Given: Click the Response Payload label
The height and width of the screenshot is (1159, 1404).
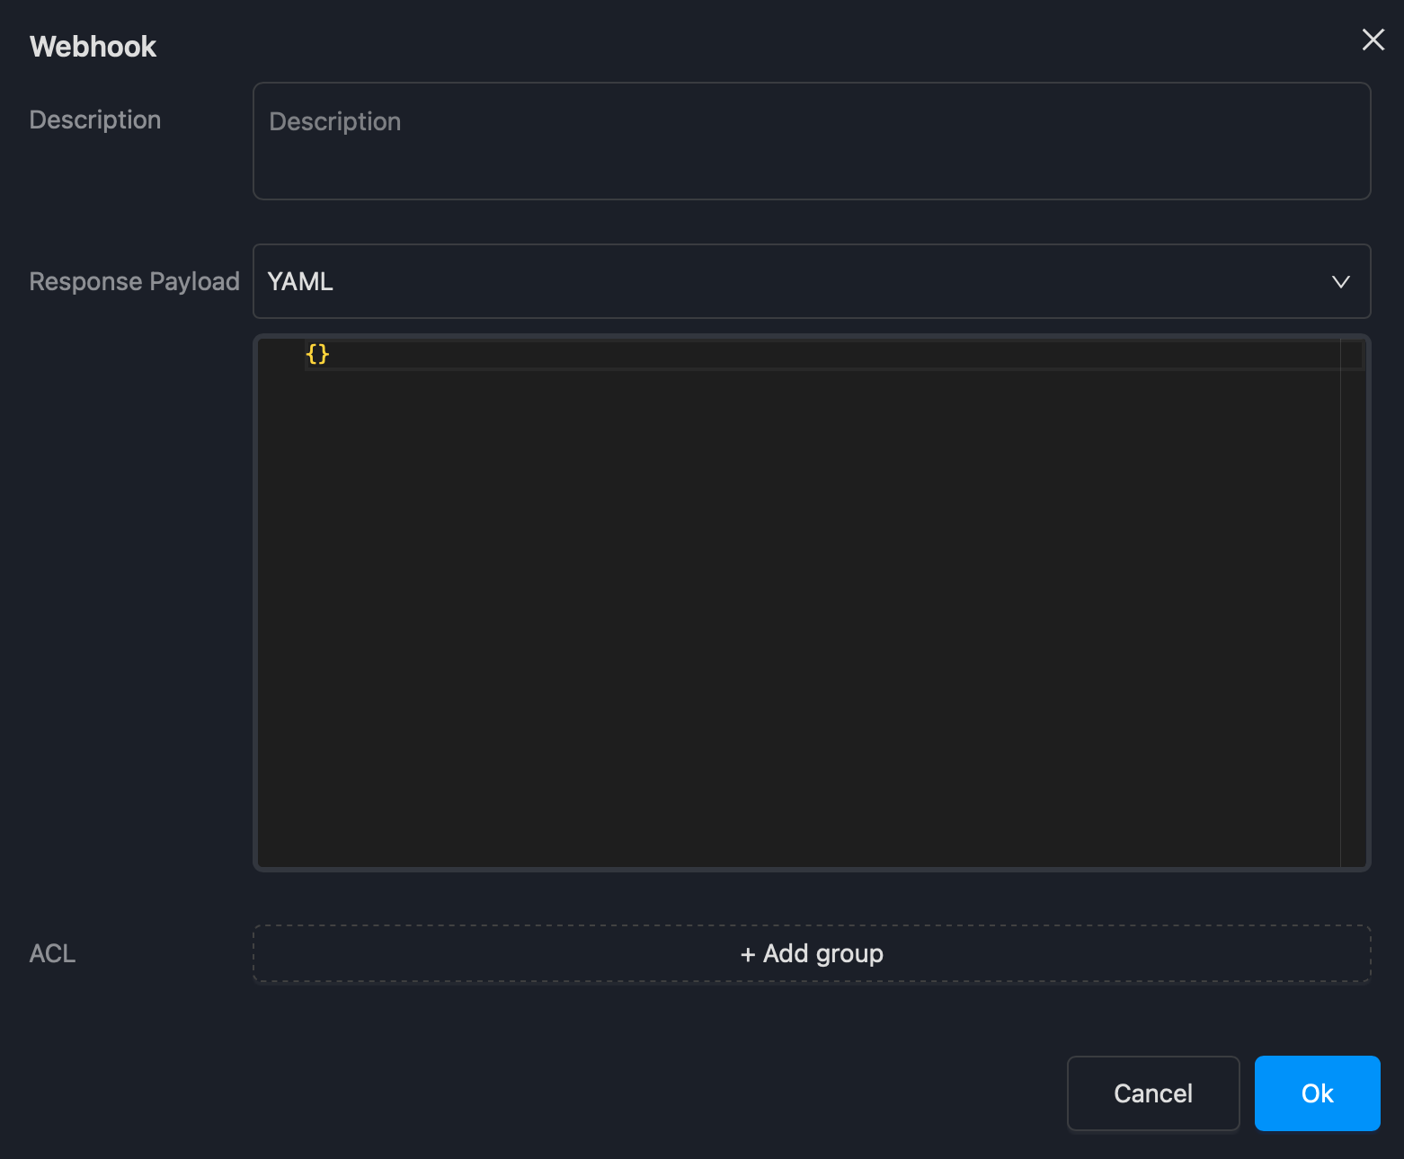Looking at the screenshot, I should click(x=134, y=281).
